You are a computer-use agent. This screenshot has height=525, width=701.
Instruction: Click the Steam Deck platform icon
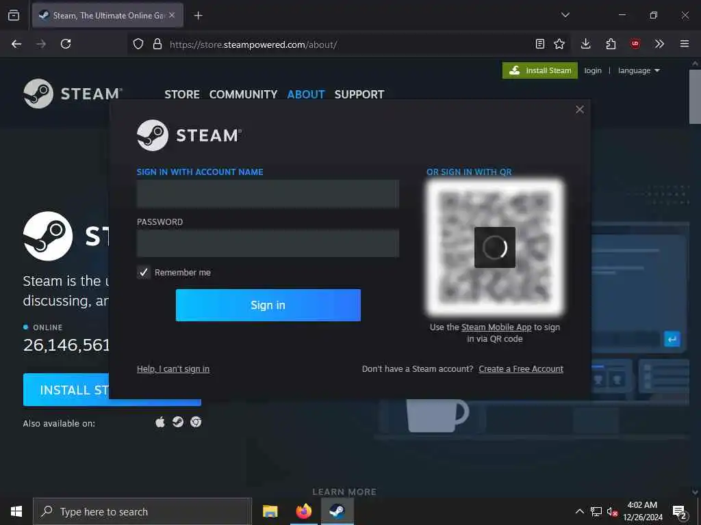click(x=178, y=422)
